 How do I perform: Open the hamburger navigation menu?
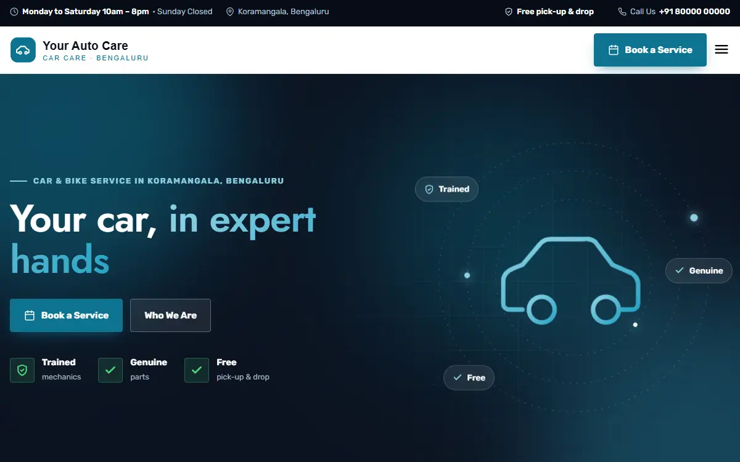click(x=721, y=50)
